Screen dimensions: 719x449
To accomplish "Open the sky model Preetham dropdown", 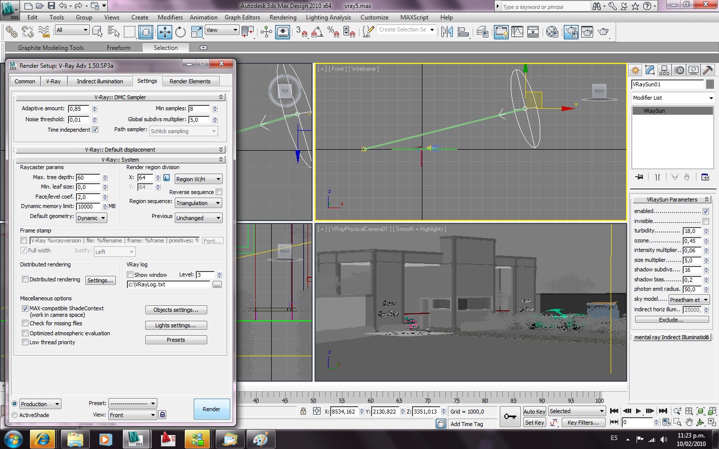I will [x=689, y=300].
